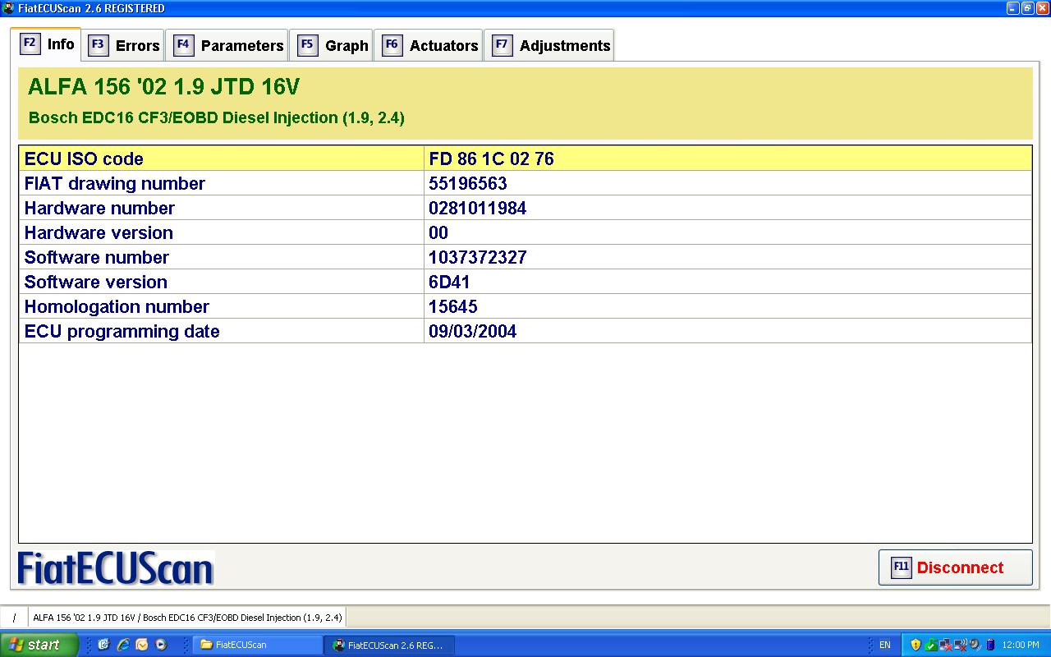The image size is (1051, 657).
Task: Open the FiatECUScan folder taskbar button
Action: tap(258, 645)
